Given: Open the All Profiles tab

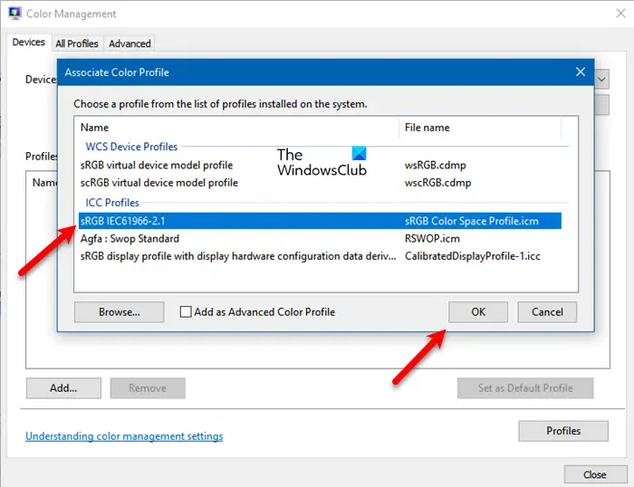Looking at the screenshot, I should (77, 43).
